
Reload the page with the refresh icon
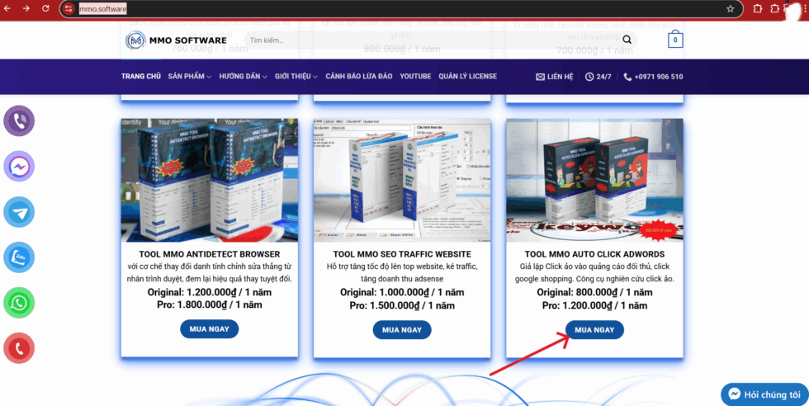point(45,9)
